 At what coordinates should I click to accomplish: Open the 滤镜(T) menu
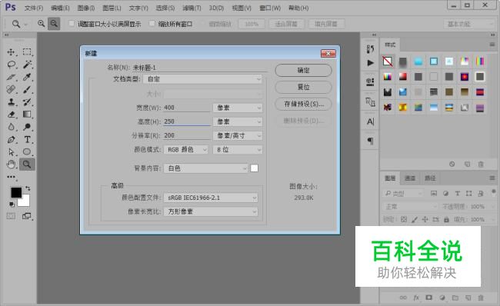pos(192,8)
